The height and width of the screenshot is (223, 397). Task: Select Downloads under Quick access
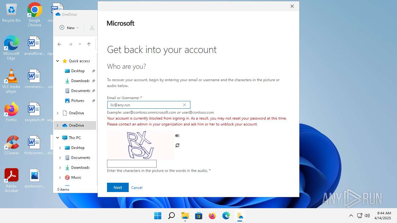tap(80, 81)
